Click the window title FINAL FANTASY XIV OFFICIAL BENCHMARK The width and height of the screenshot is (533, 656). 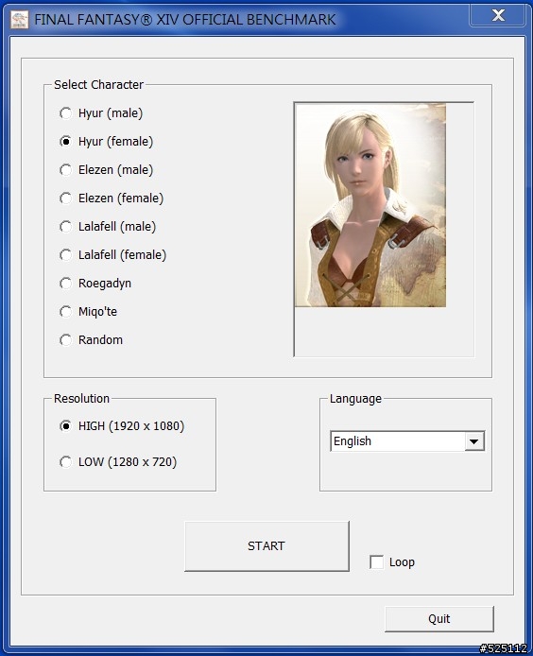185,20
